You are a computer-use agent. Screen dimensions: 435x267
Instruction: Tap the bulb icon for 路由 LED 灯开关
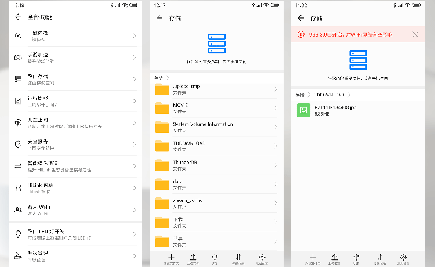tap(18, 234)
